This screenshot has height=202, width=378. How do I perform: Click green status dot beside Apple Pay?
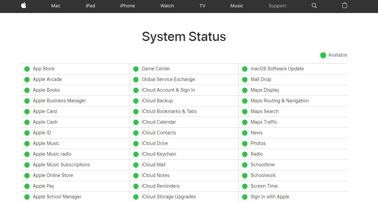[x=27, y=186]
